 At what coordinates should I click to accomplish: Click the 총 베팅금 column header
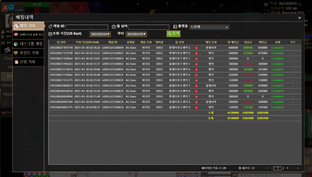tap(233, 42)
